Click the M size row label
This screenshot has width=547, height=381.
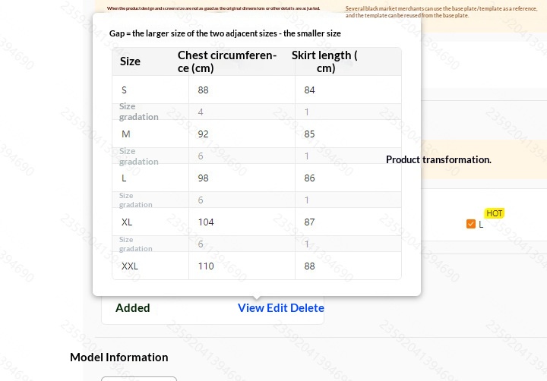[126, 134]
